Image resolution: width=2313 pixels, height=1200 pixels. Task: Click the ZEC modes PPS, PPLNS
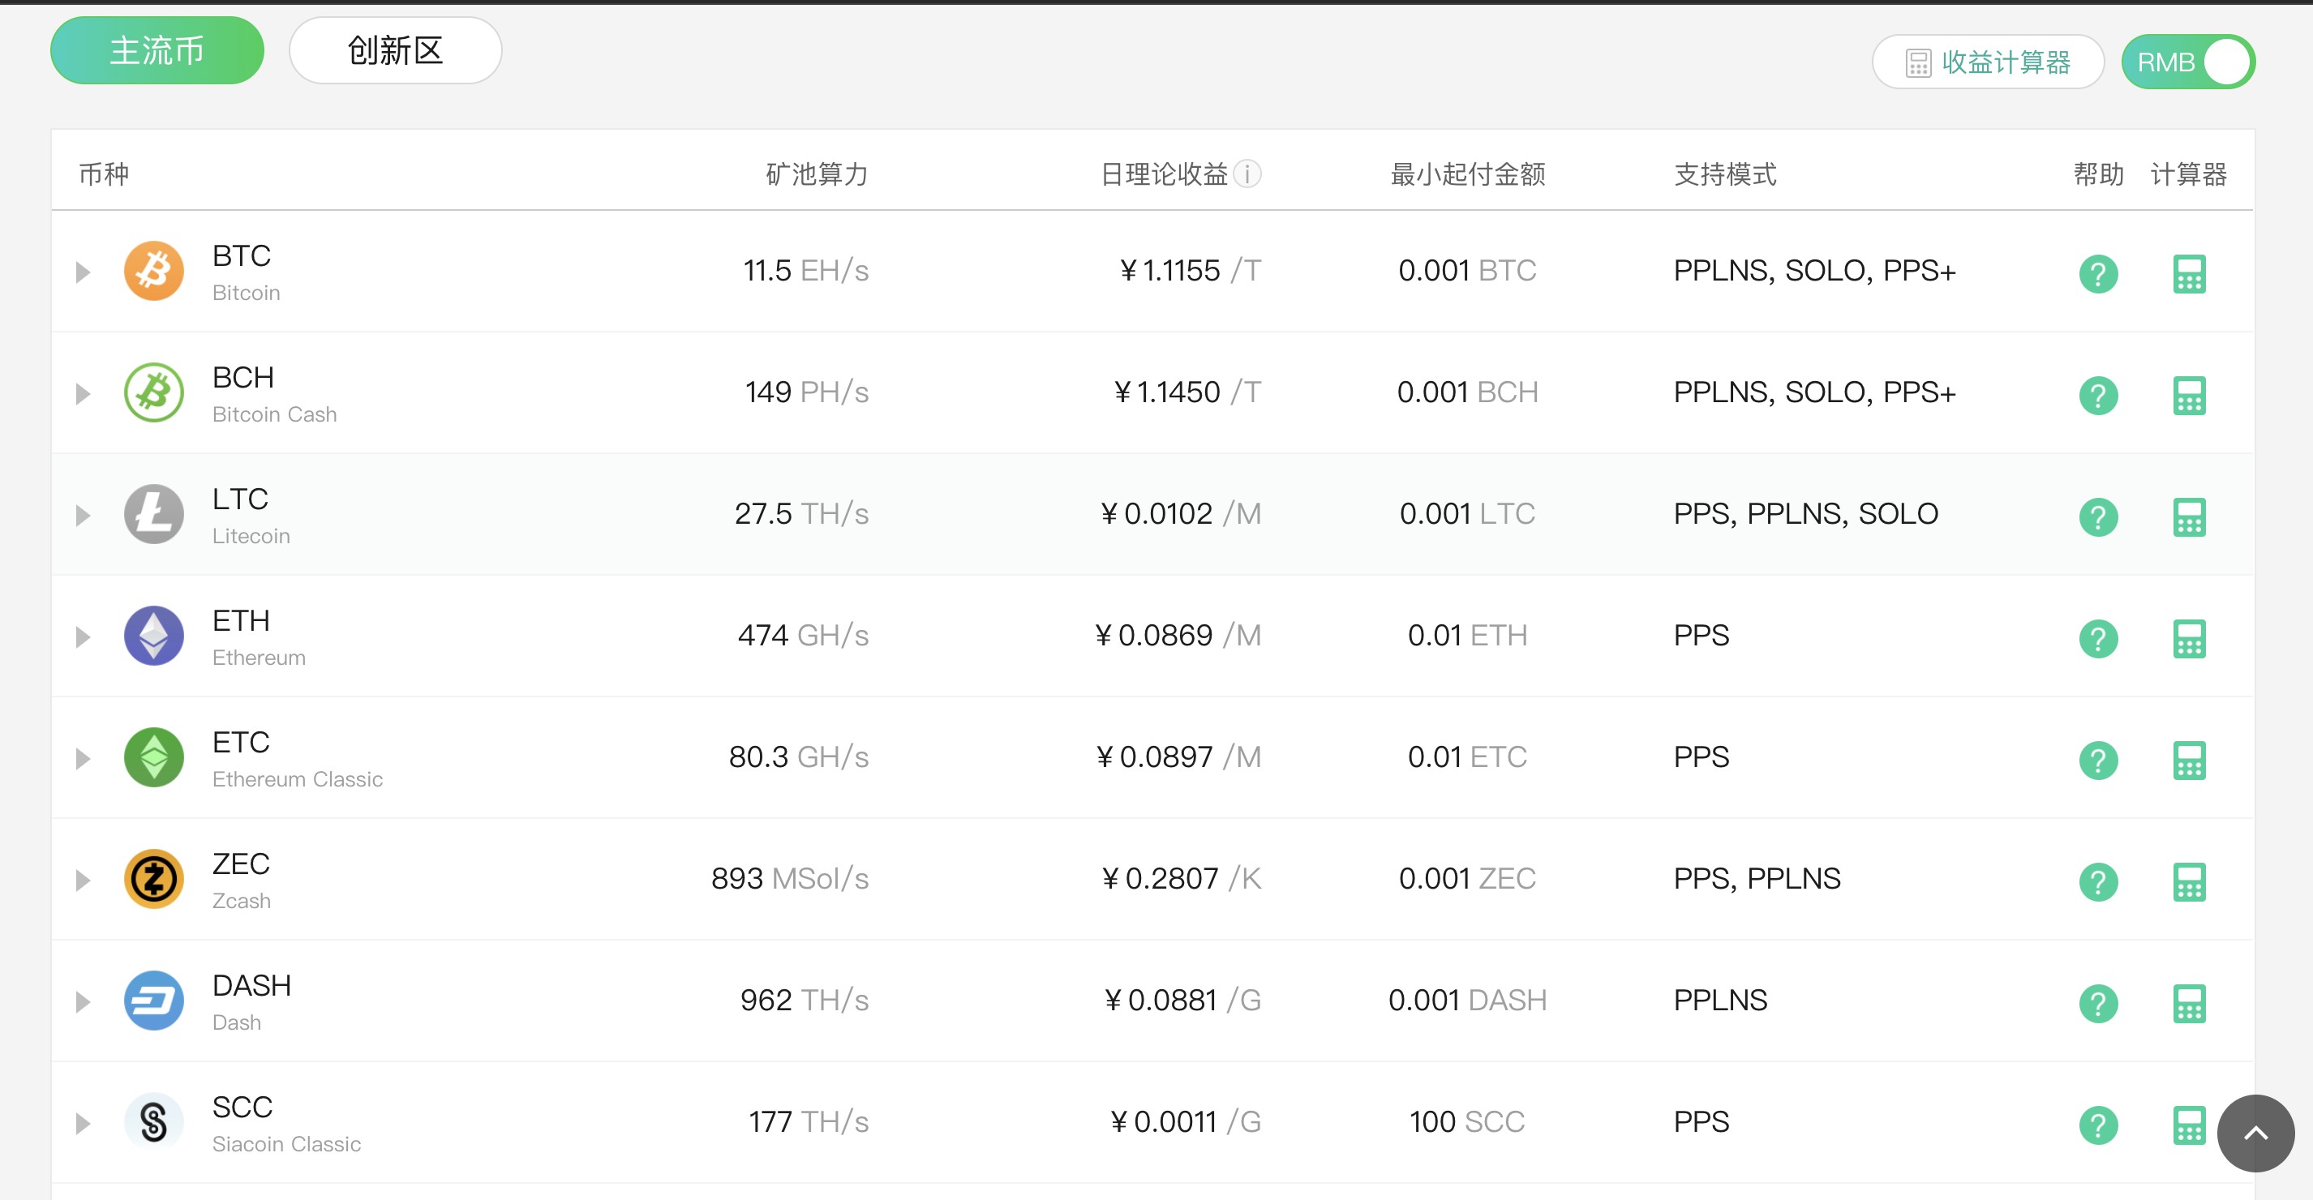pos(1757,879)
